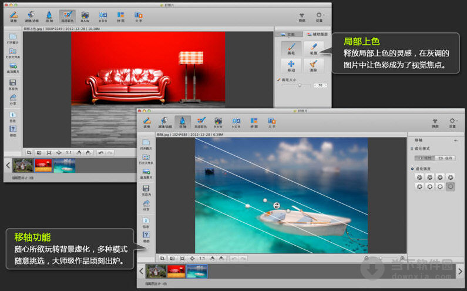Click the 1:1 actual size button under boat image
Image resolution: width=467 pixels, height=291 pixels.
[x=201, y=258]
